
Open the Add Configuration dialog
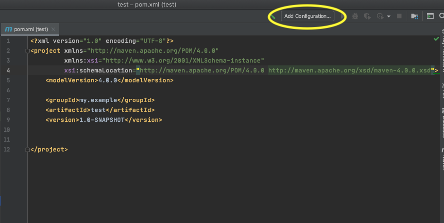point(307,16)
